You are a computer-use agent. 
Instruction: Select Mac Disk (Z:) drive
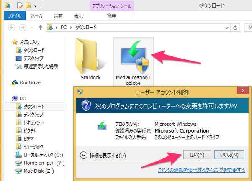click(x=35, y=171)
